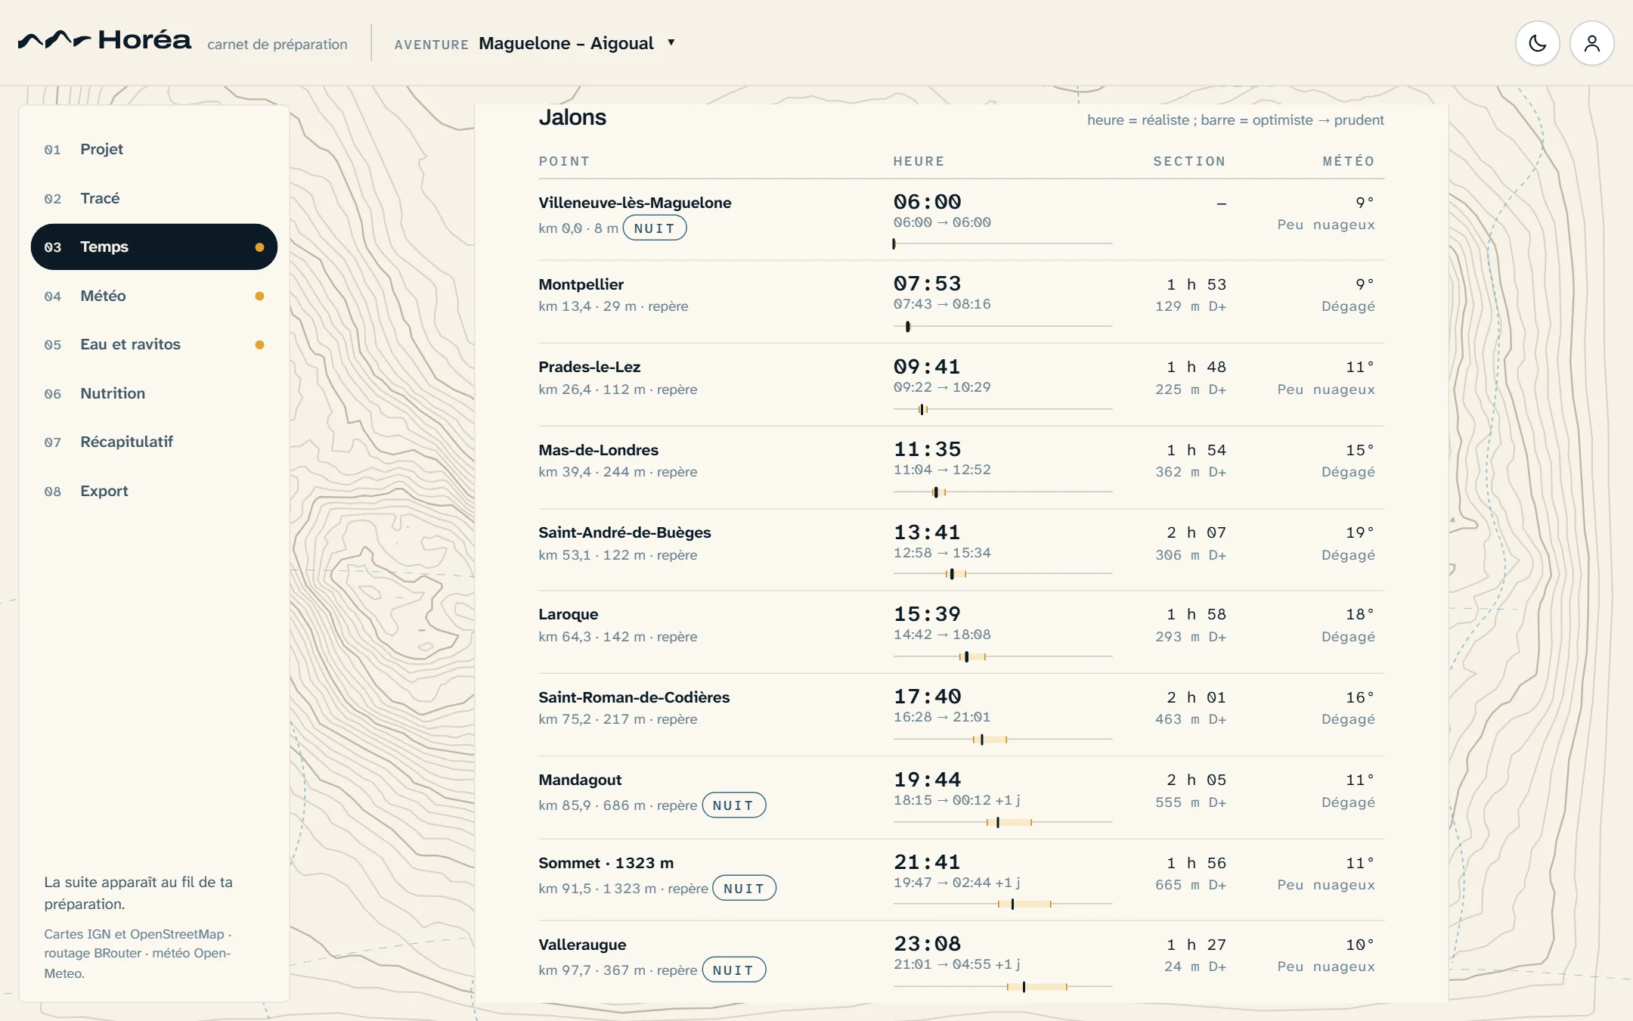
Task: Click the orange status dot on Temps
Action: pos(259,247)
